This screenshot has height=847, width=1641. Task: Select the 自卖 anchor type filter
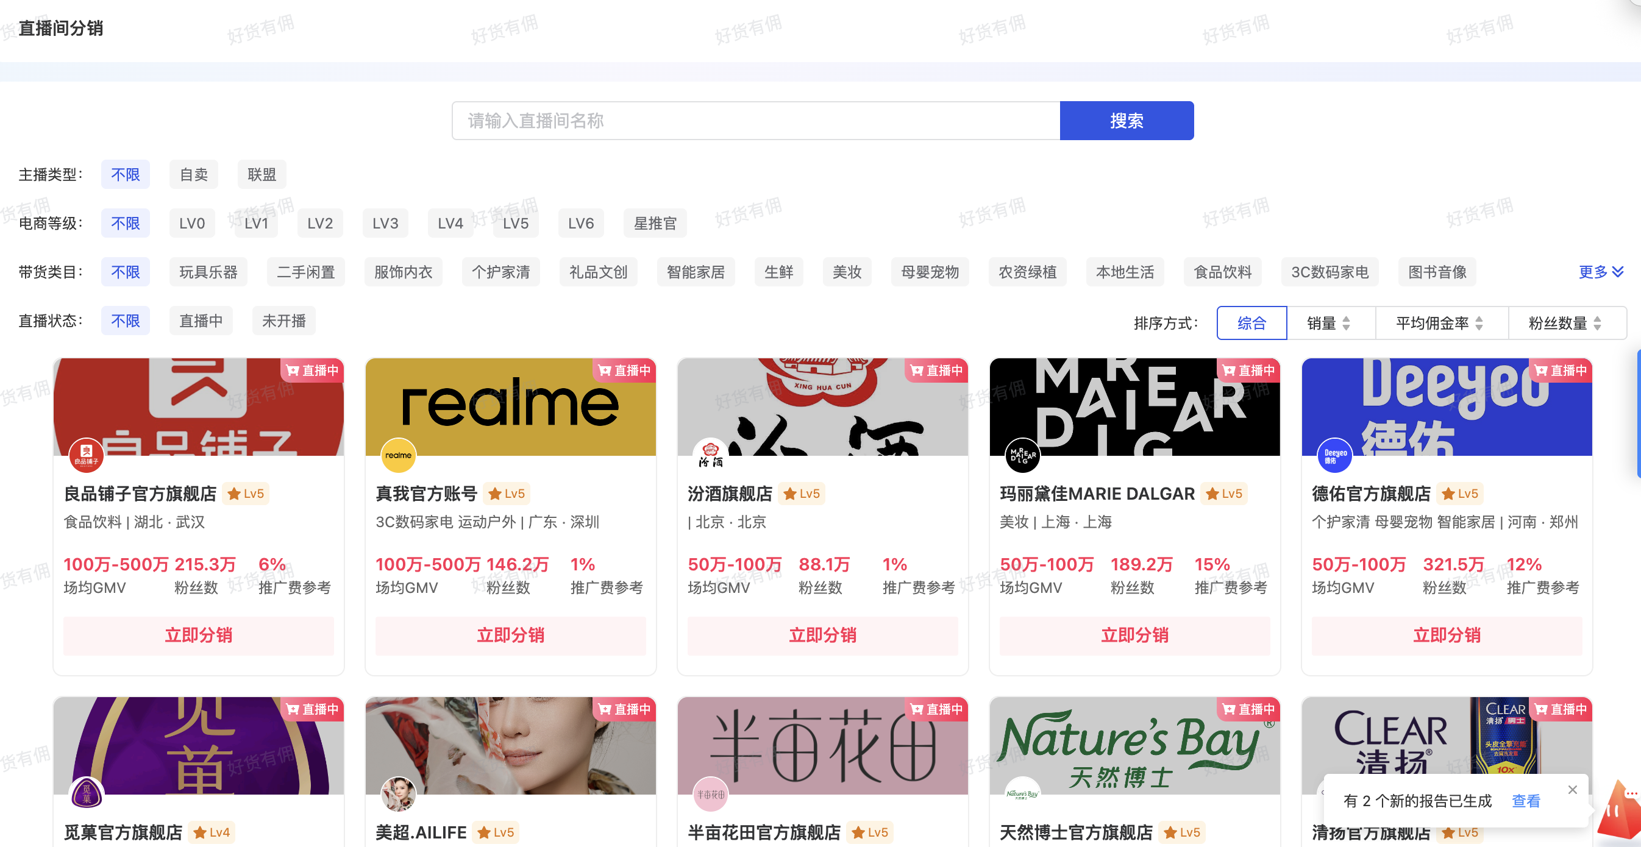pyautogui.click(x=194, y=174)
